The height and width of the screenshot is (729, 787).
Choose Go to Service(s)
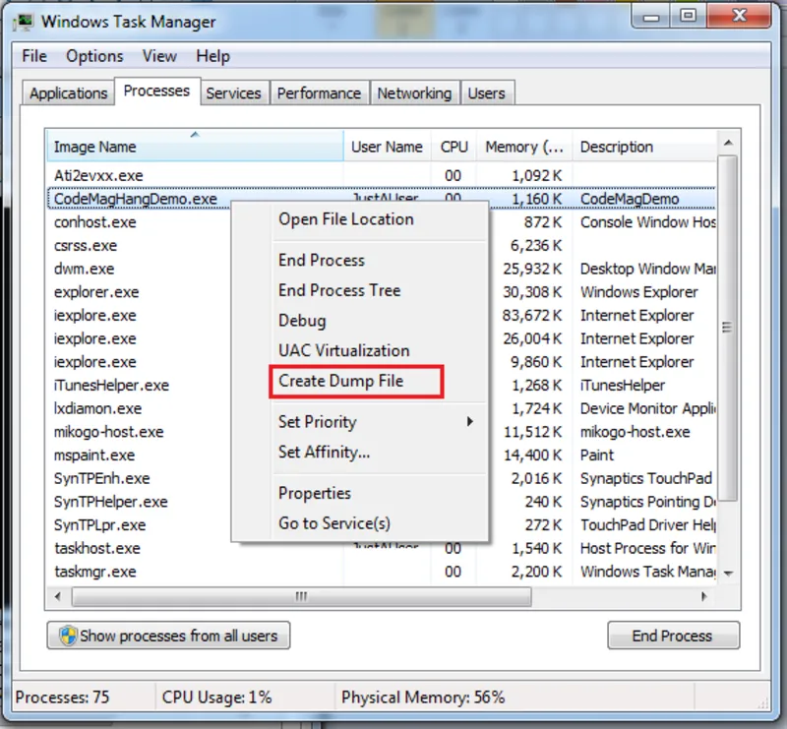tap(334, 523)
